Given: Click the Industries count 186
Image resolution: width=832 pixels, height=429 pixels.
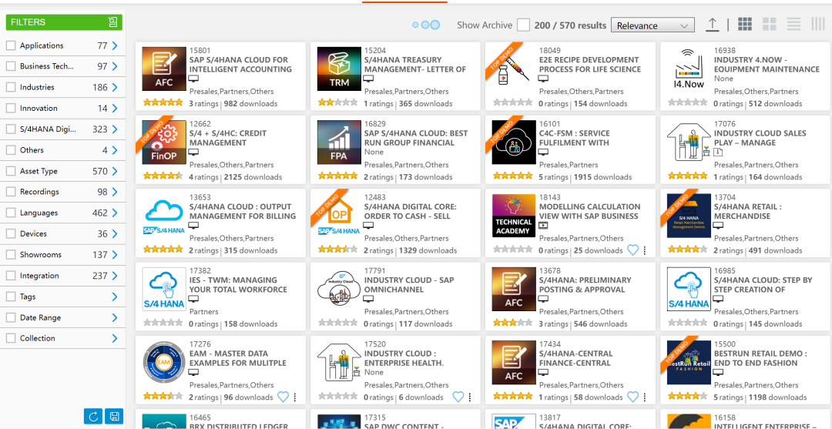Looking at the screenshot, I should pyautogui.click(x=99, y=88).
